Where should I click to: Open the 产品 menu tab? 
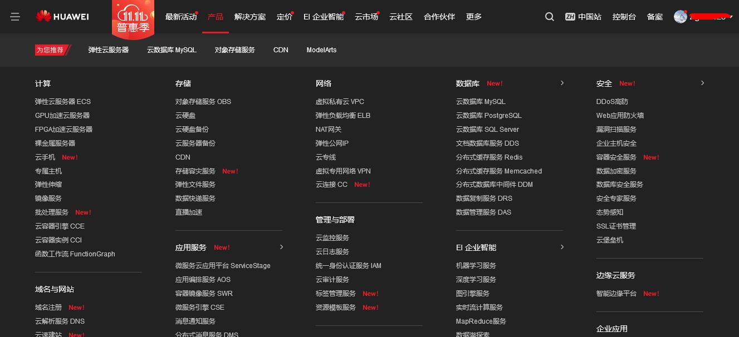pos(215,17)
